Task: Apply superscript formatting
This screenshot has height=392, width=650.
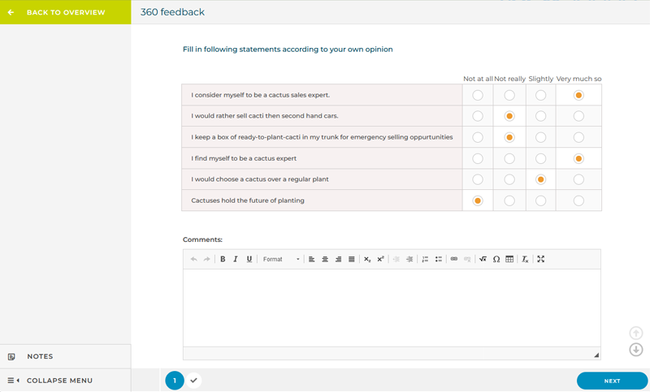Action: pyautogui.click(x=380, y=259)
